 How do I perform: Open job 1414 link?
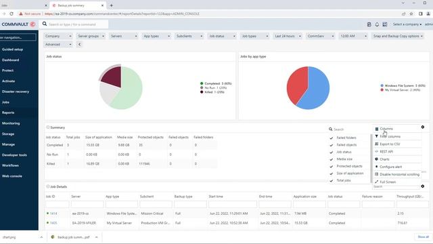(53, 213)
